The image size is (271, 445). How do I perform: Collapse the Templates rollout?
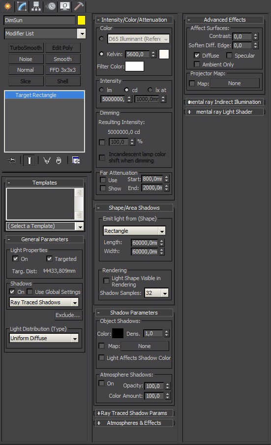tap(44, 183)
